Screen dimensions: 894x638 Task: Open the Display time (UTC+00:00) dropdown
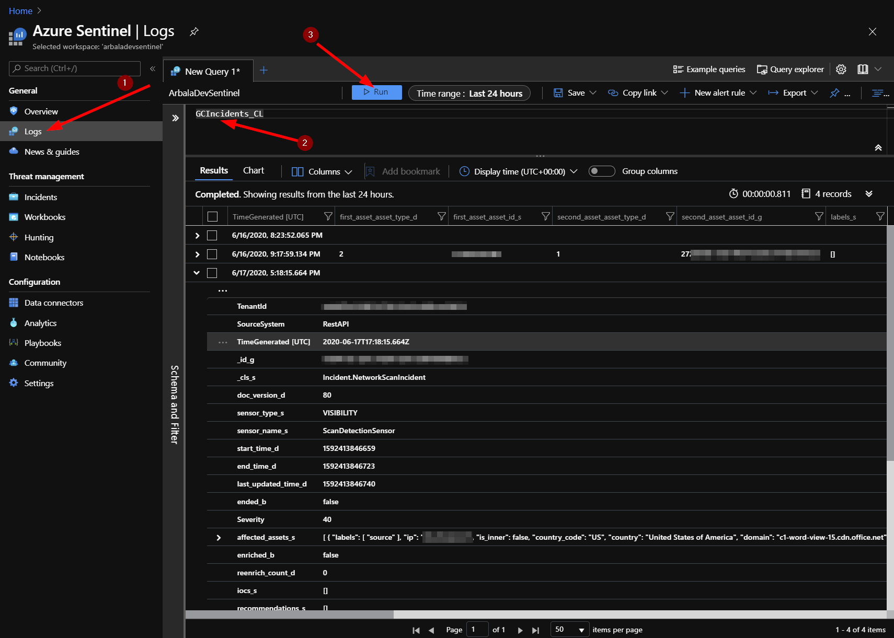pos(518,171)
